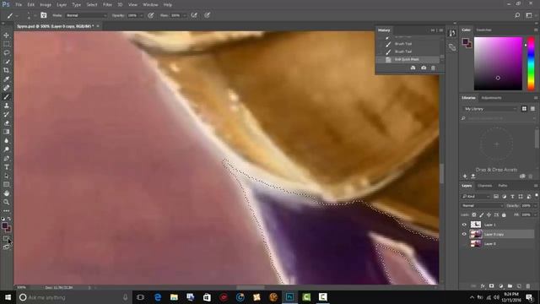Pick a color in the Color panel field
Viewport: 540px width, 304px height.
tap(498, 63)
